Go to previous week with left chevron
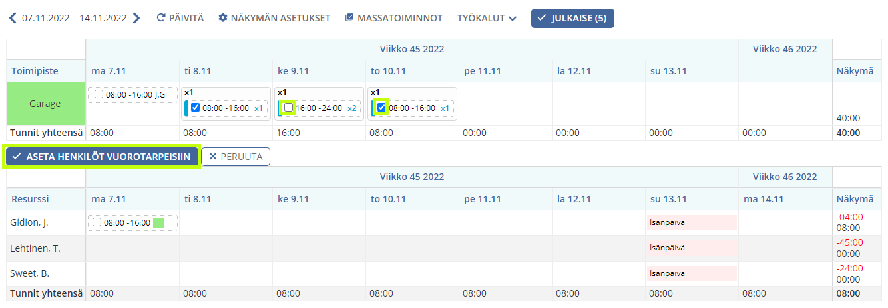Image resolution: width=888 pixels, height=308 pixels. [x=13, y=18]
